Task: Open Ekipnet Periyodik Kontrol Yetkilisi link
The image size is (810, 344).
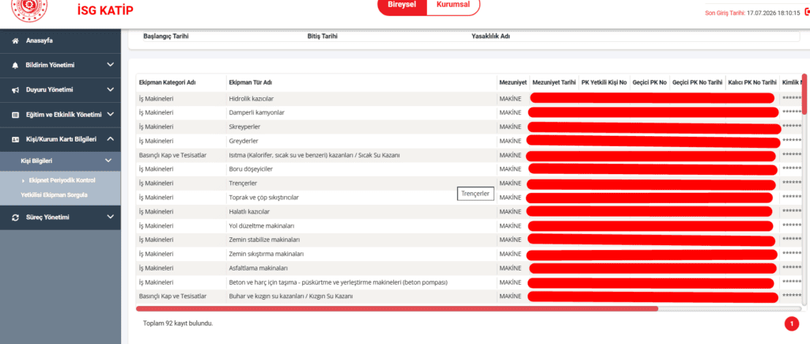Action: (58, 187)
